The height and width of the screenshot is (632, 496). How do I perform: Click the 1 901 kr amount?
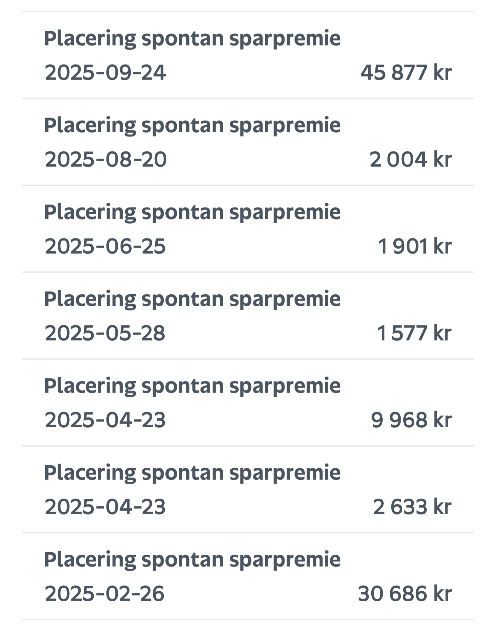414,246
